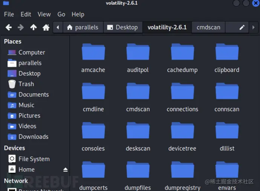This screenshot has height=191, width=260.
Task: Open the File menu
Action: [9, 14]
